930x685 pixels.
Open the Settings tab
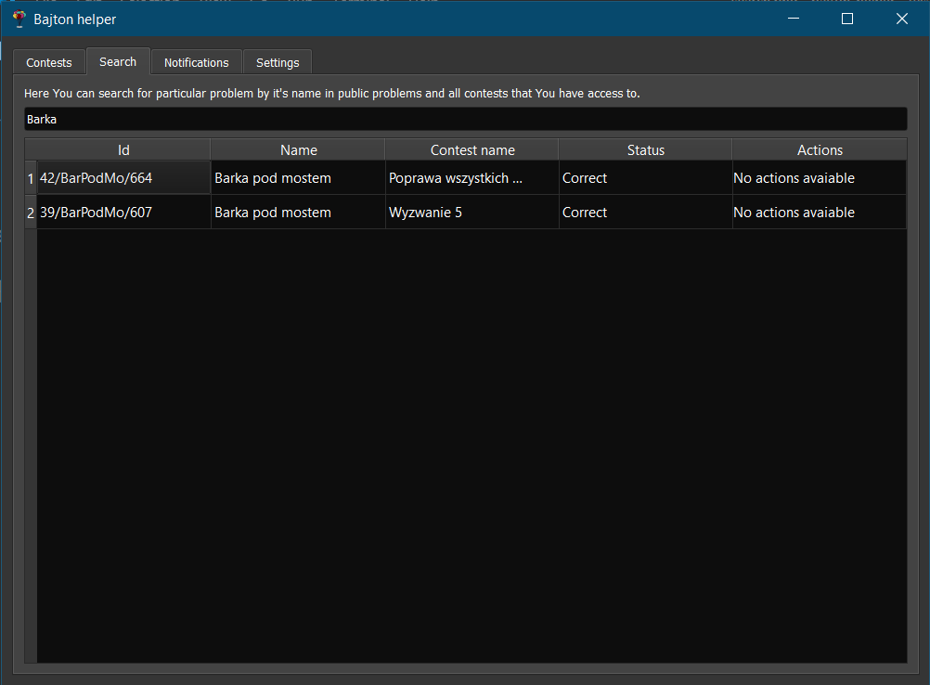tap(278, 62)
